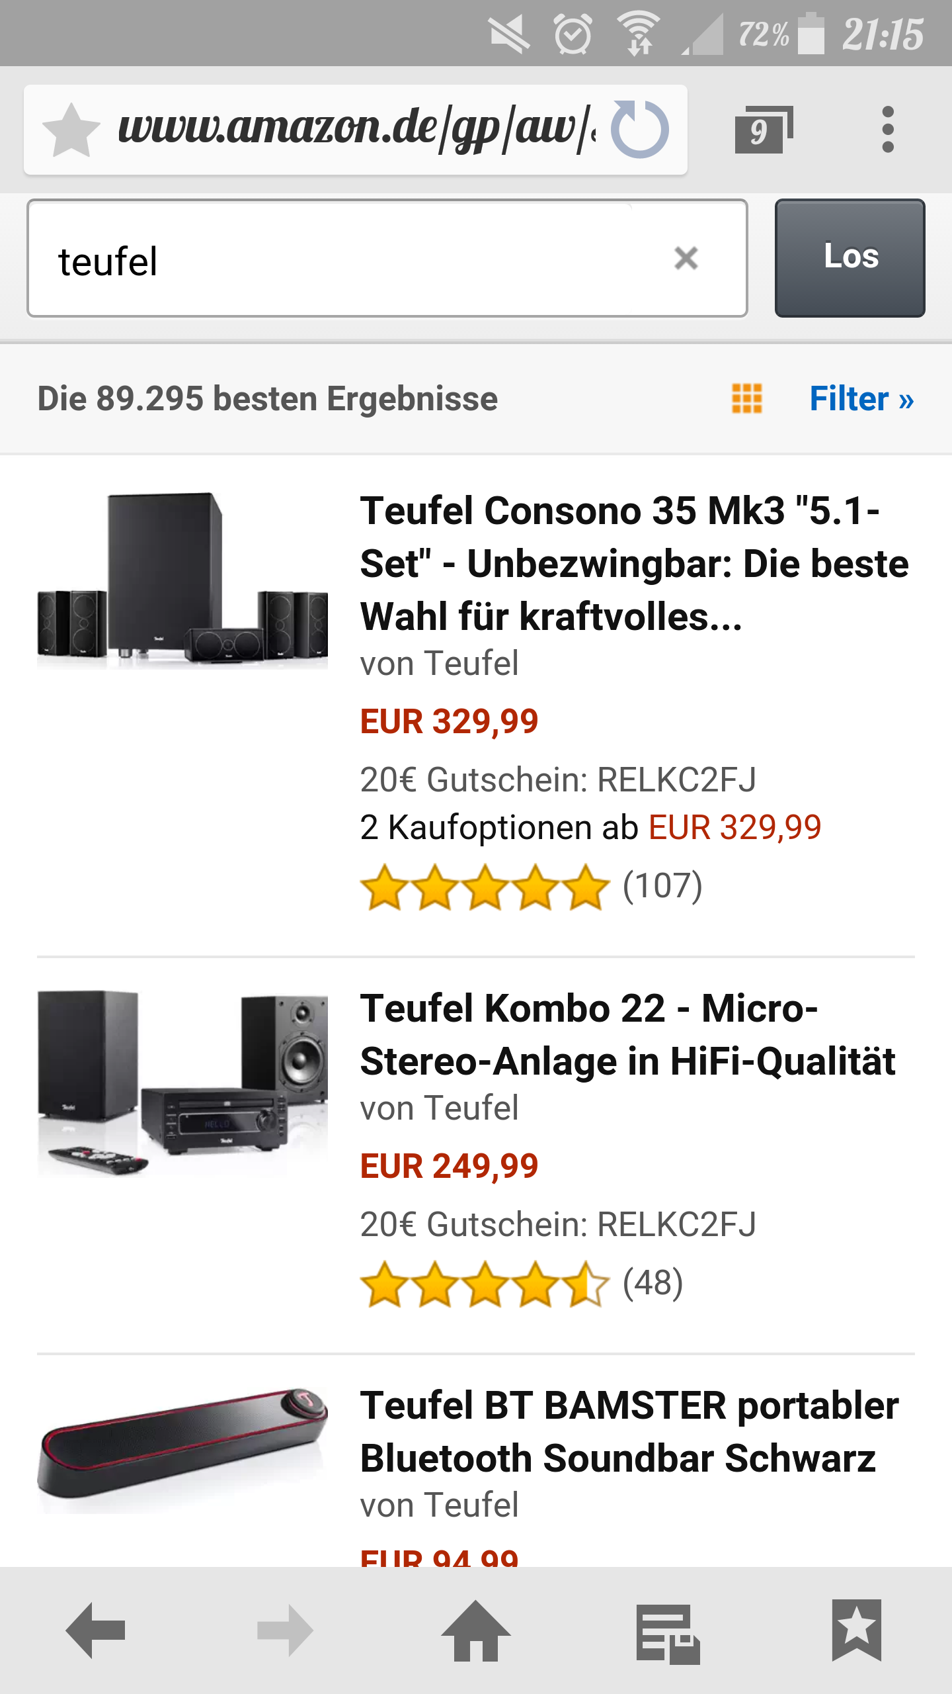Clear the search field with X

click(x=686, y=258)
